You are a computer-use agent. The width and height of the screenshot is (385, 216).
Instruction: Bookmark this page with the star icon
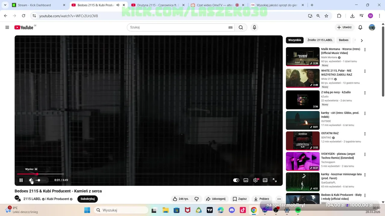(x=326, y=16)
